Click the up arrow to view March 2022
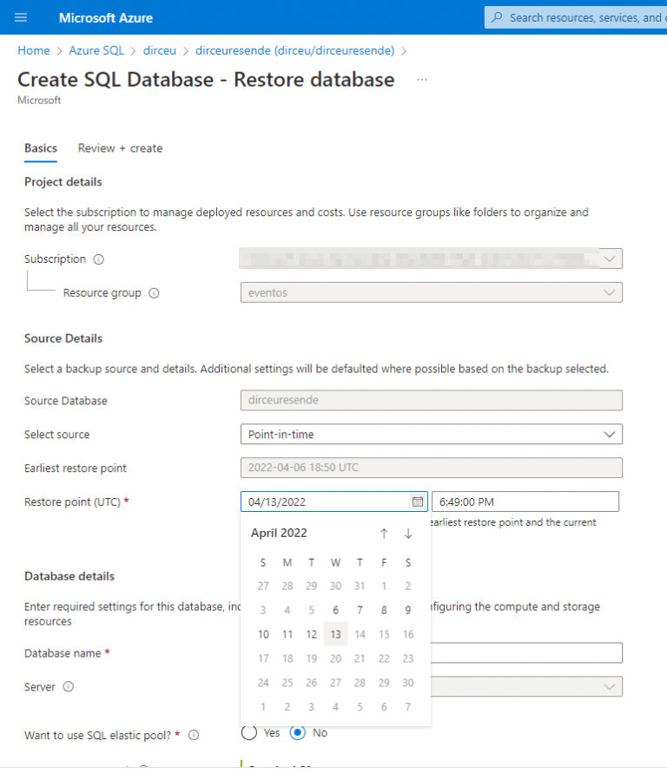The width and height of the screenshot is (667, 773). click(x=383, y=534)
